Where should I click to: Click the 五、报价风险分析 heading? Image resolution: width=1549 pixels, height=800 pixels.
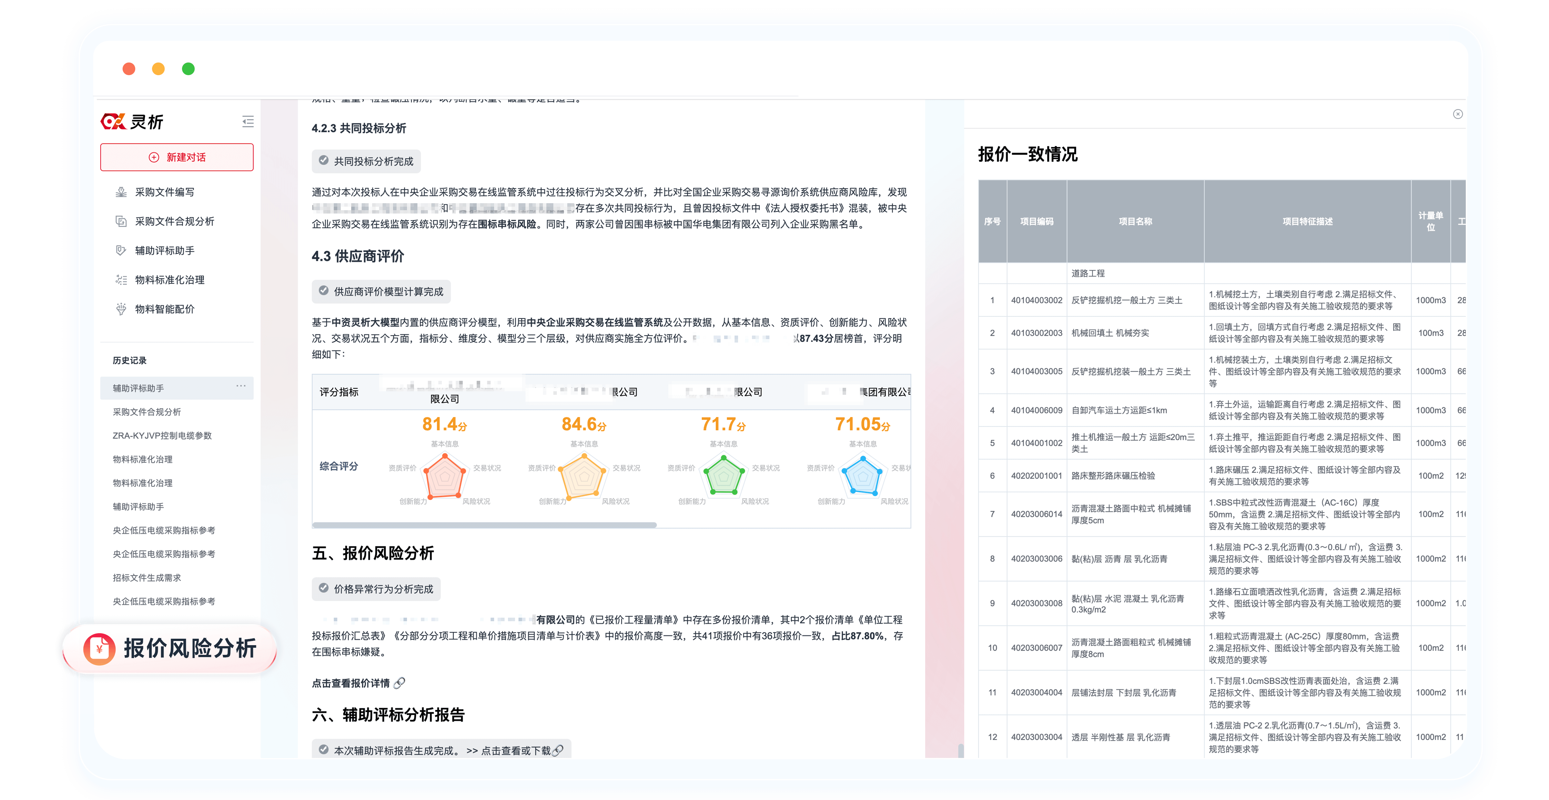(373, 553)
